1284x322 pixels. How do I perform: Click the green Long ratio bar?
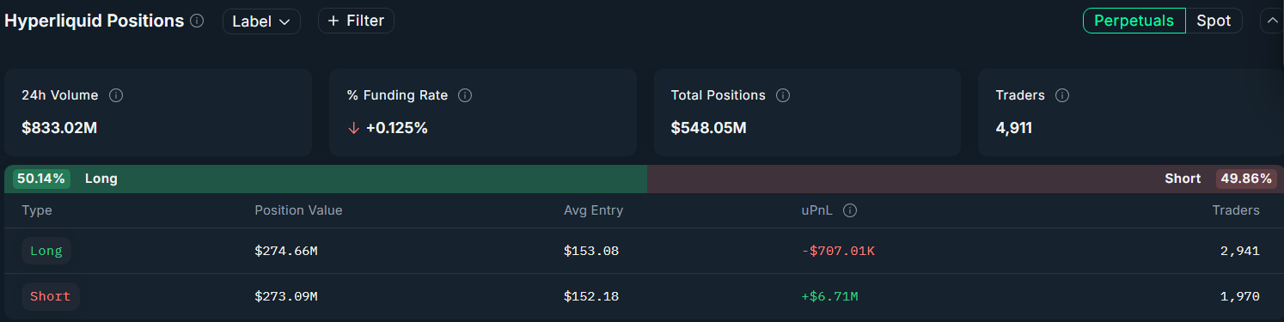point(326,179)
